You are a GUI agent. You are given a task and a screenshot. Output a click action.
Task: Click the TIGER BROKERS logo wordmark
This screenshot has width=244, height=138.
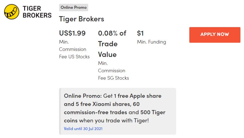pyautogui.click(x=37, y=12)
